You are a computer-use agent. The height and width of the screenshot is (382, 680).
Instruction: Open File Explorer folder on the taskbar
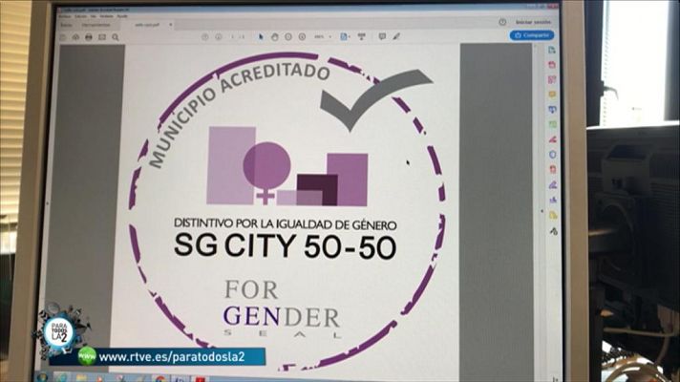pyautogui.click(x=81, y=378)
